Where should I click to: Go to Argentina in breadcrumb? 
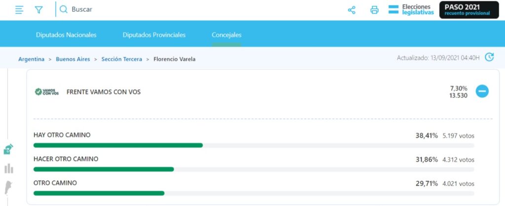(x=31, y=59)
